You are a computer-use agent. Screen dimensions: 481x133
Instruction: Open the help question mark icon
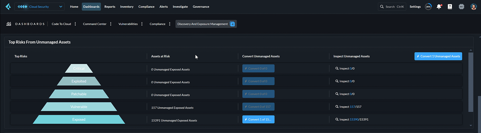point(450,7)
